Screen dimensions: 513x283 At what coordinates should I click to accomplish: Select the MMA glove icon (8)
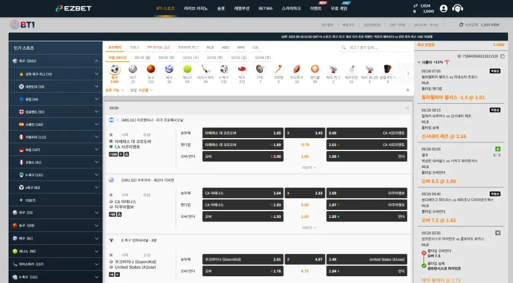pos(388,69)
